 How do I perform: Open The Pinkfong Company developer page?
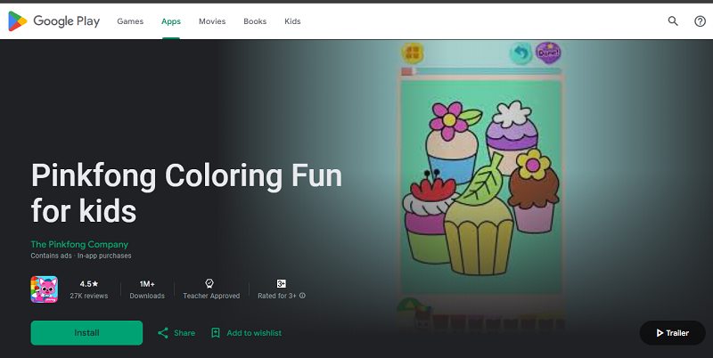[79, 244]
